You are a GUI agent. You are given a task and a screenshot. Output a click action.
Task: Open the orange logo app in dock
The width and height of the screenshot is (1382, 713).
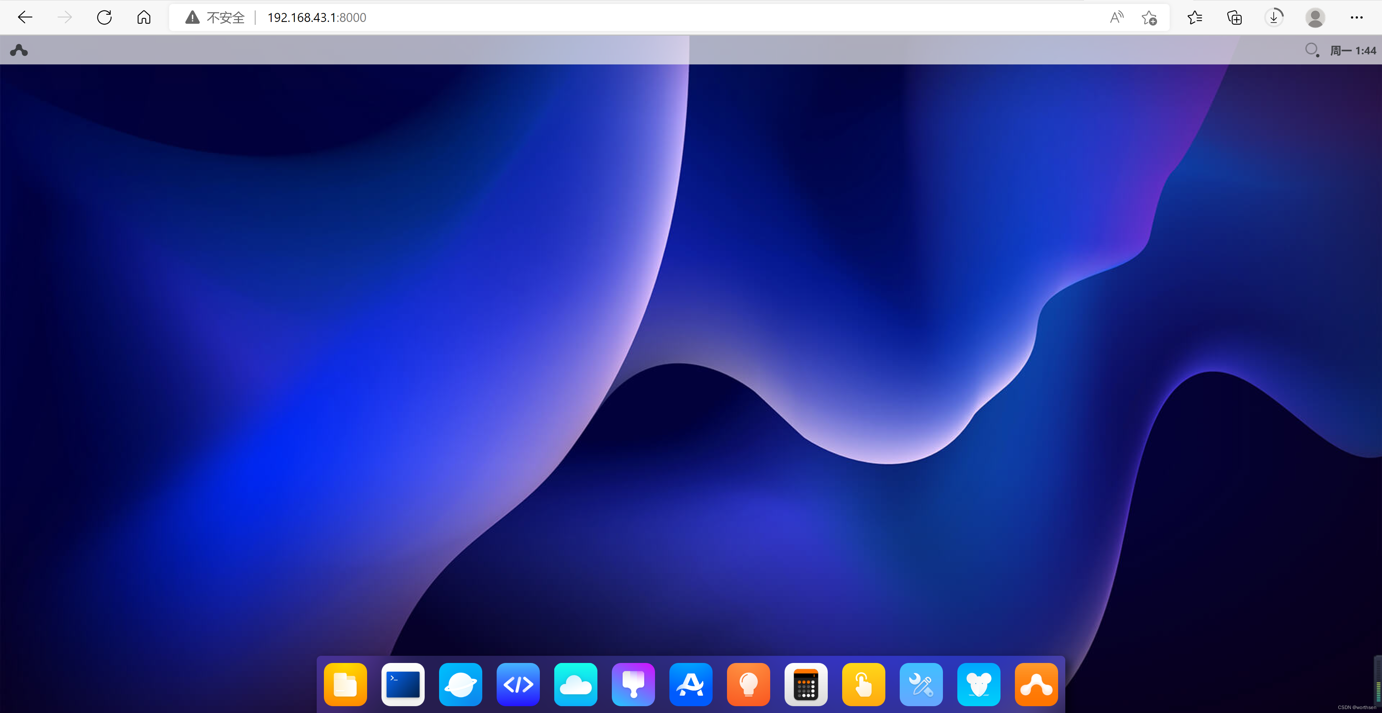[x=1036, y=684]
